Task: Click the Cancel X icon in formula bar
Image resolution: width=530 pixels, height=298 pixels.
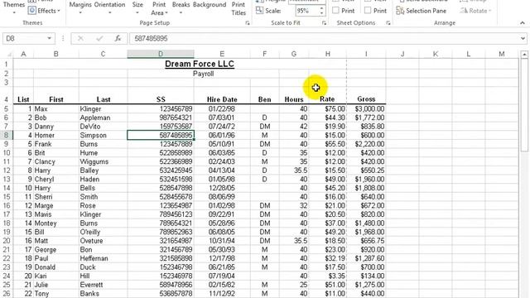Action: [x=80, y=39]
